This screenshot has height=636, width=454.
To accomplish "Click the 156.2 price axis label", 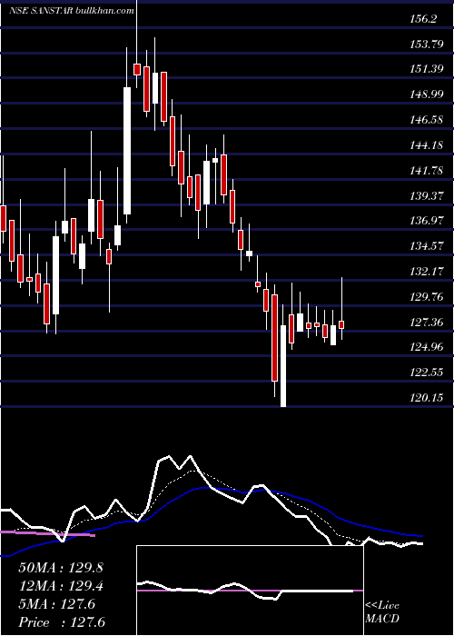I will [x=426, y=19].
